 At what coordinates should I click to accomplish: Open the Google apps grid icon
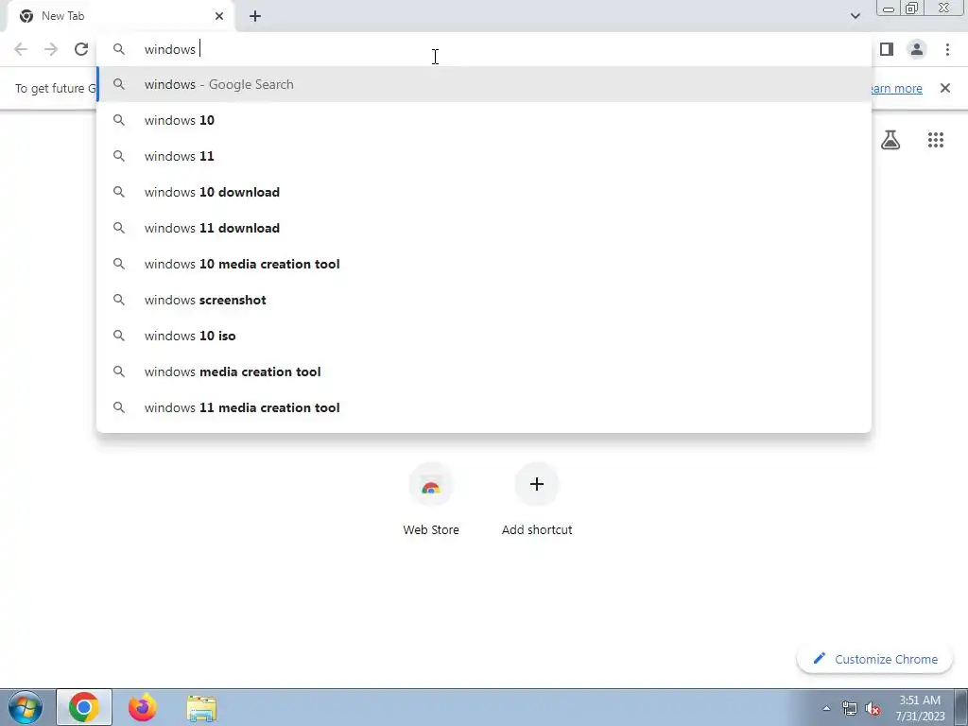click(936, 140)
